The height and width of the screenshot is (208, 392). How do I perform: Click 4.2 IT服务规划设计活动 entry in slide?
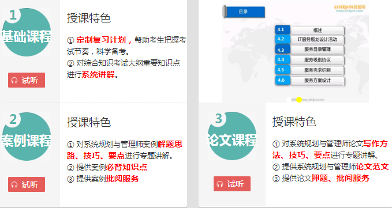pos(309,40)
